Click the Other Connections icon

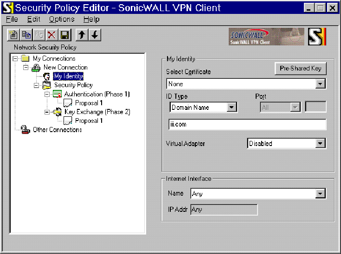[25, 130]
